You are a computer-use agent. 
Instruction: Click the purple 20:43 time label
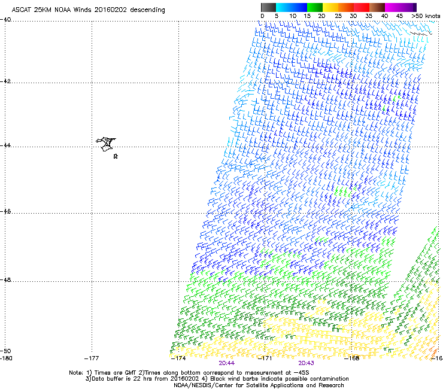coord(307,363)
